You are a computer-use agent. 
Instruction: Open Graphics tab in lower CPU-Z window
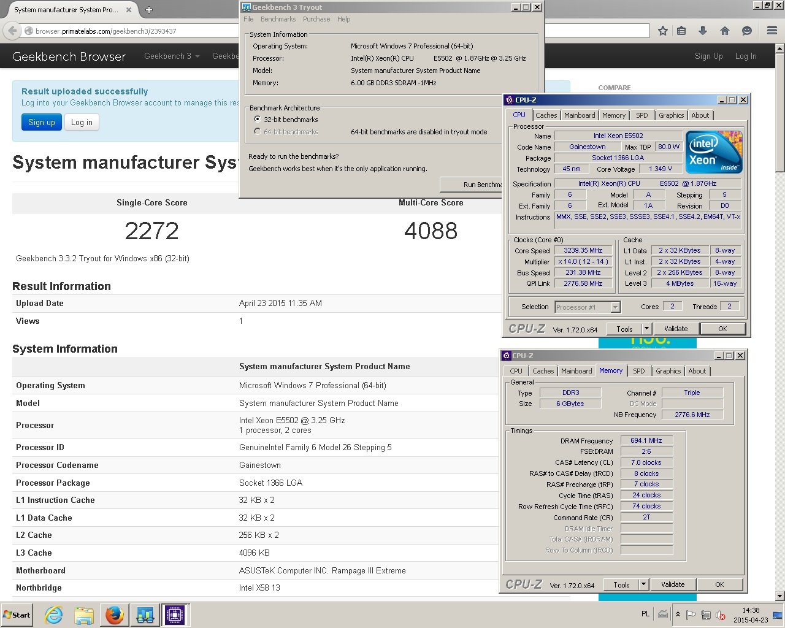(668, 371)
